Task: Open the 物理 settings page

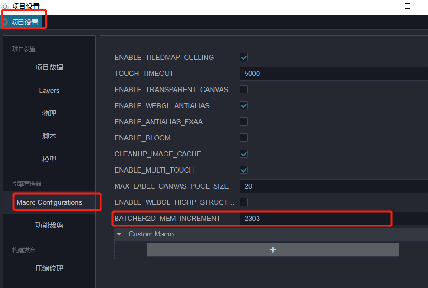Action: pyautogui.click(x=49, y=114)
